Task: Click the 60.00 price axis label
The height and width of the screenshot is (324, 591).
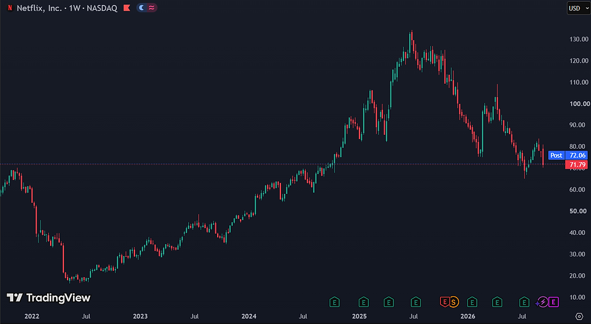Action: 577,190
